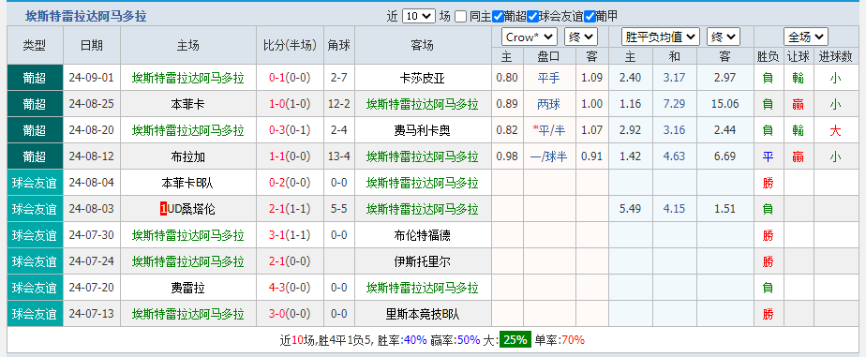Open the 伊斯托里尔 team link
The height and width of the screenshot is (357, 866).
423,261
